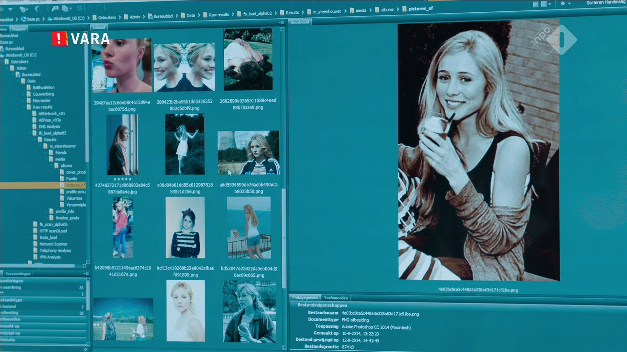Click the thumbnail quality grid icon
The image size is (627, 352).
536,4
